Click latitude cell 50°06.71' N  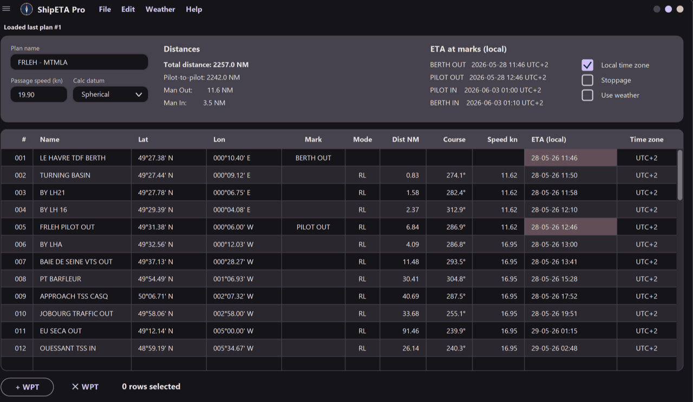[169, 296]
